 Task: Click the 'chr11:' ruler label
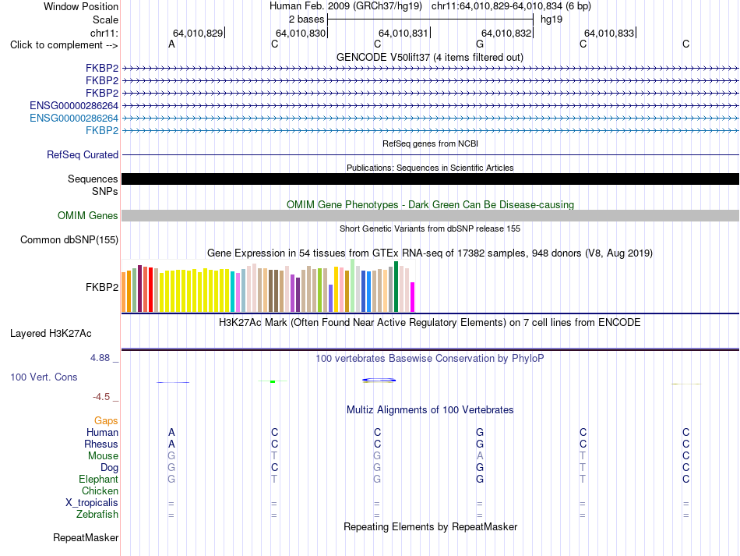click(x=104, y=33)
